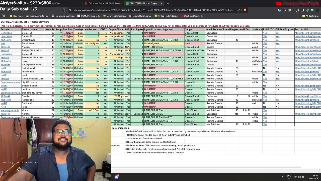Open a new browser tab
This screenshot has width=321, height=181.
pyautogui.click(x=168, y=3)
